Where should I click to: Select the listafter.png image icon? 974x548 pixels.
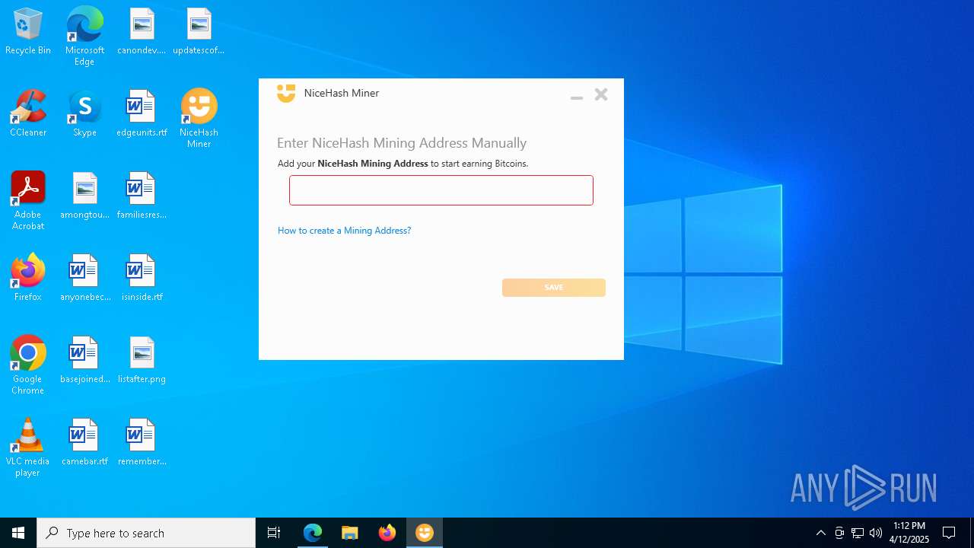tap(142, 361)
